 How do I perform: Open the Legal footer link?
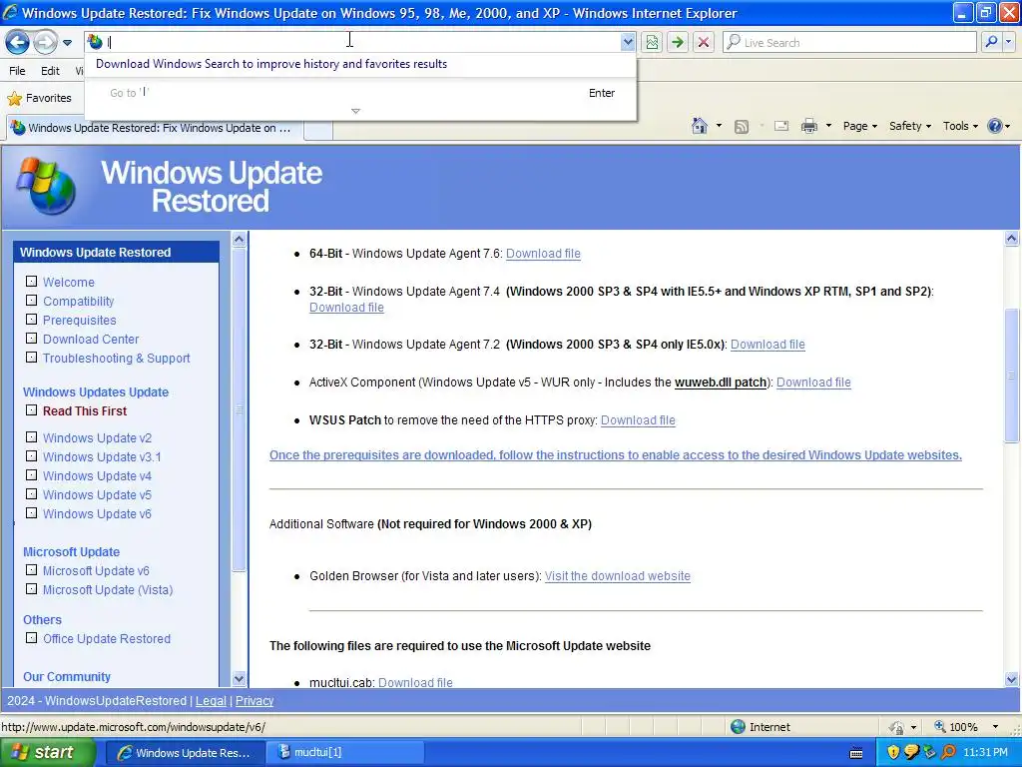click(x=211, y=700)
